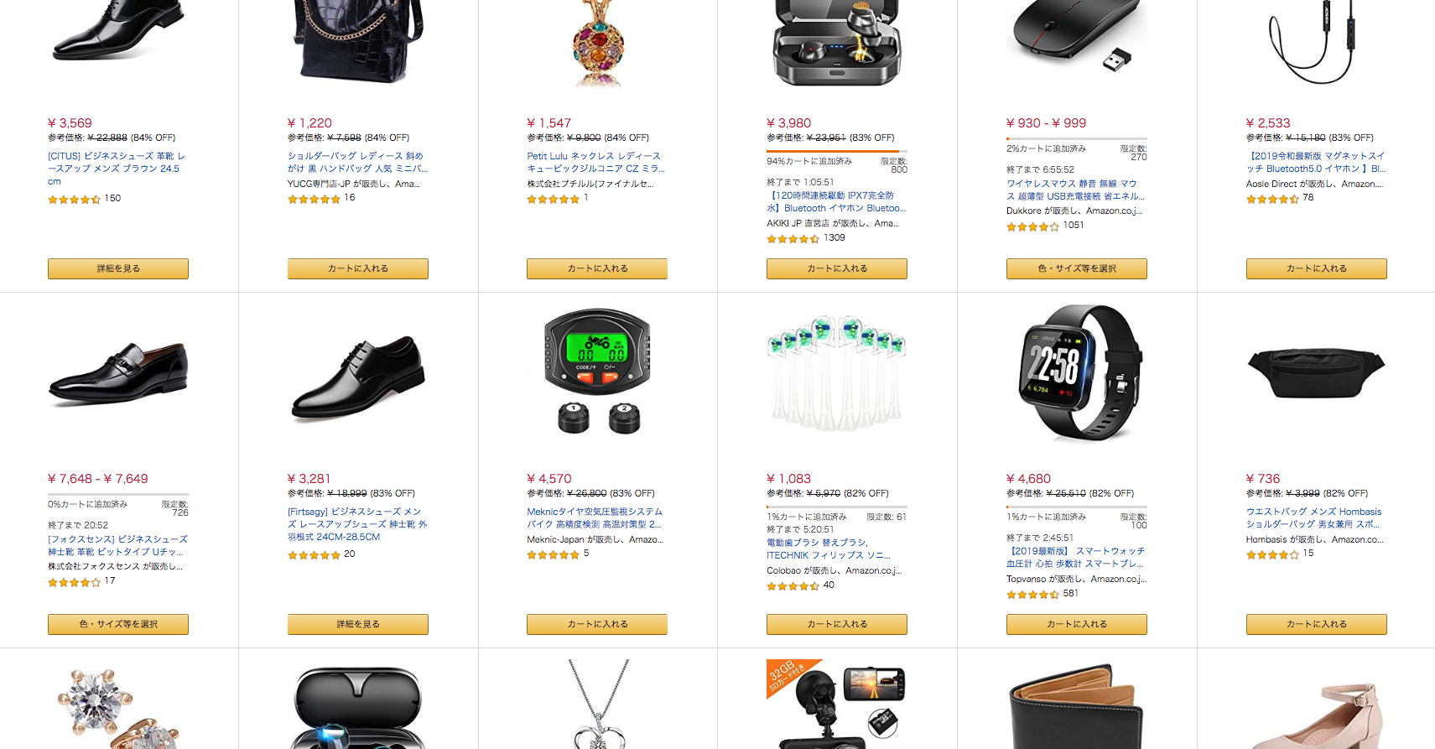The width and height of the screenshot is (1435, 749).
Task: Open the Firtsagy business shoes title link
Action: pyautogui.click(x=357, y=524)
